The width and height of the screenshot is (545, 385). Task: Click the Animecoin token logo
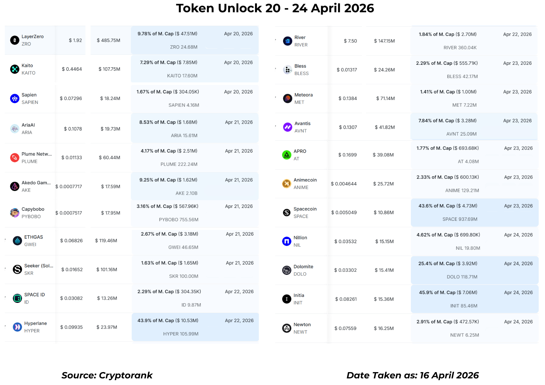point(287,184)
